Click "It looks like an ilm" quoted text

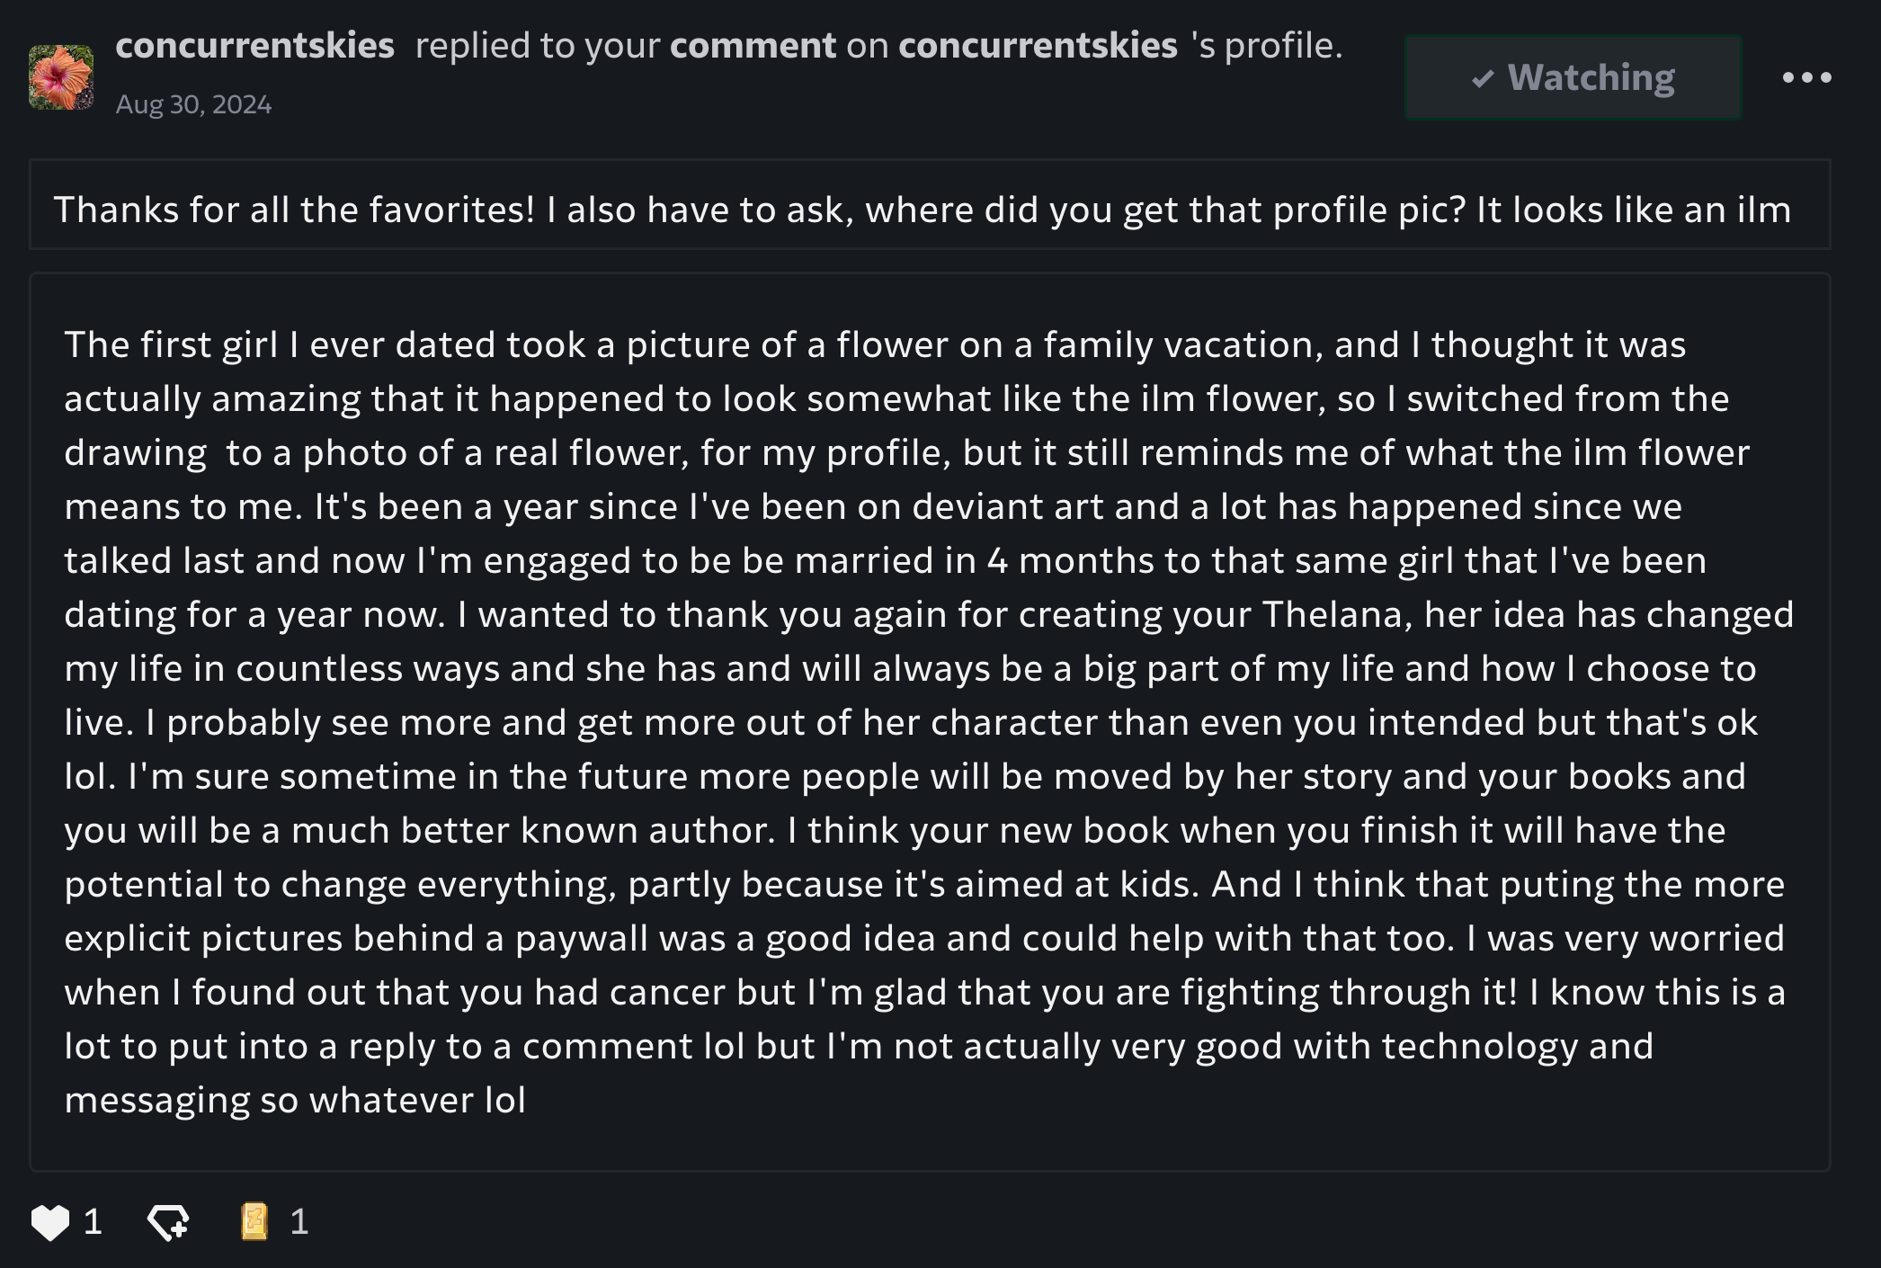[1634, 210]
